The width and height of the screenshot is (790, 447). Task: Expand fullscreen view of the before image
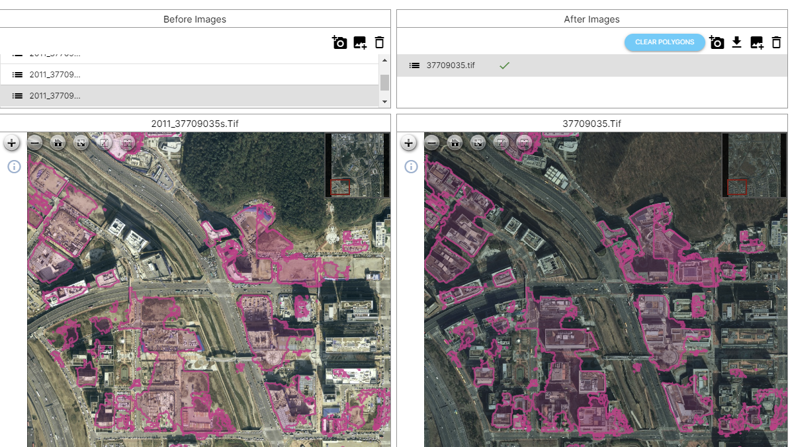[80, 142]
